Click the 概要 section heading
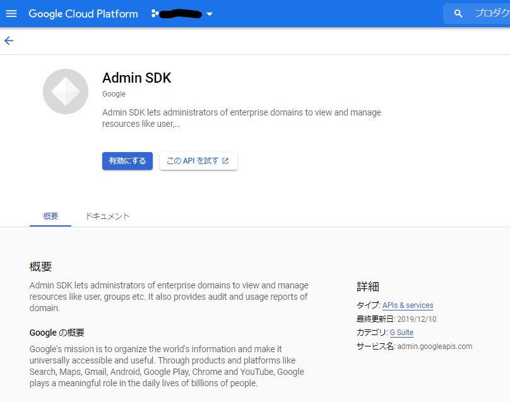The height and width of the screenshot is (402, 510). (x=40, y=267)
